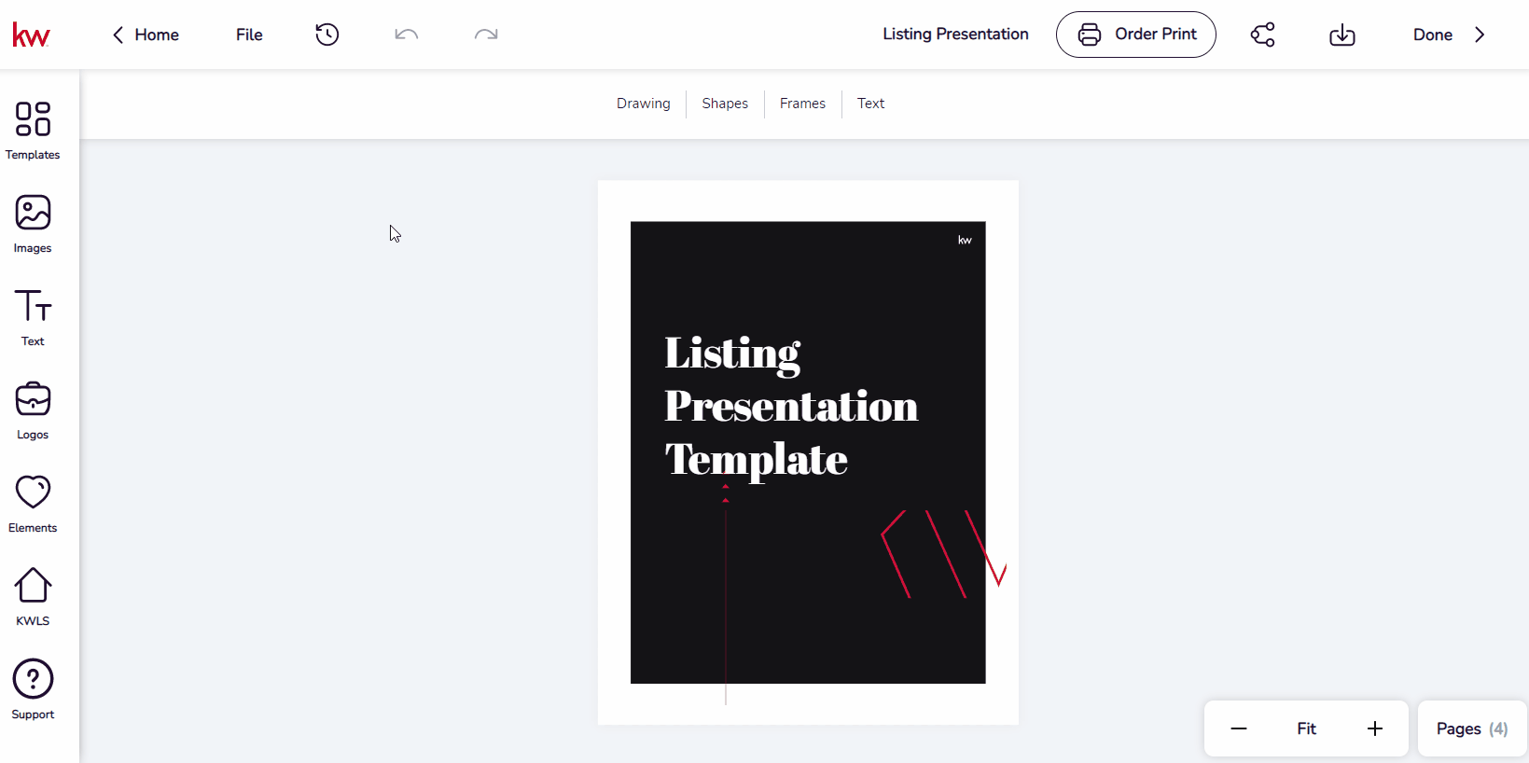
Task: Open the Elements heart icon panel
Action: tap(33, 504)
